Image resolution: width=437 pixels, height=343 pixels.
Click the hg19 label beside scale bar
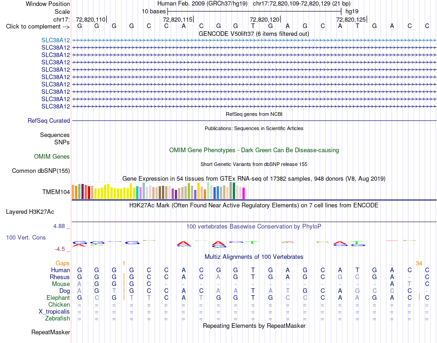pyautogui.click(x=352, y=11)
